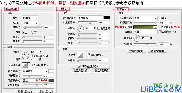182x93 pixels.
Task: Click the highlight 不透明度(O) slider
Action: click(32, 76)
